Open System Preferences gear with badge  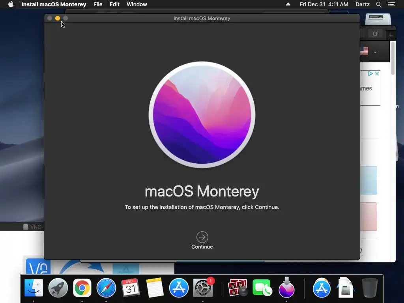pyautogui.click(x=203, y=288)
